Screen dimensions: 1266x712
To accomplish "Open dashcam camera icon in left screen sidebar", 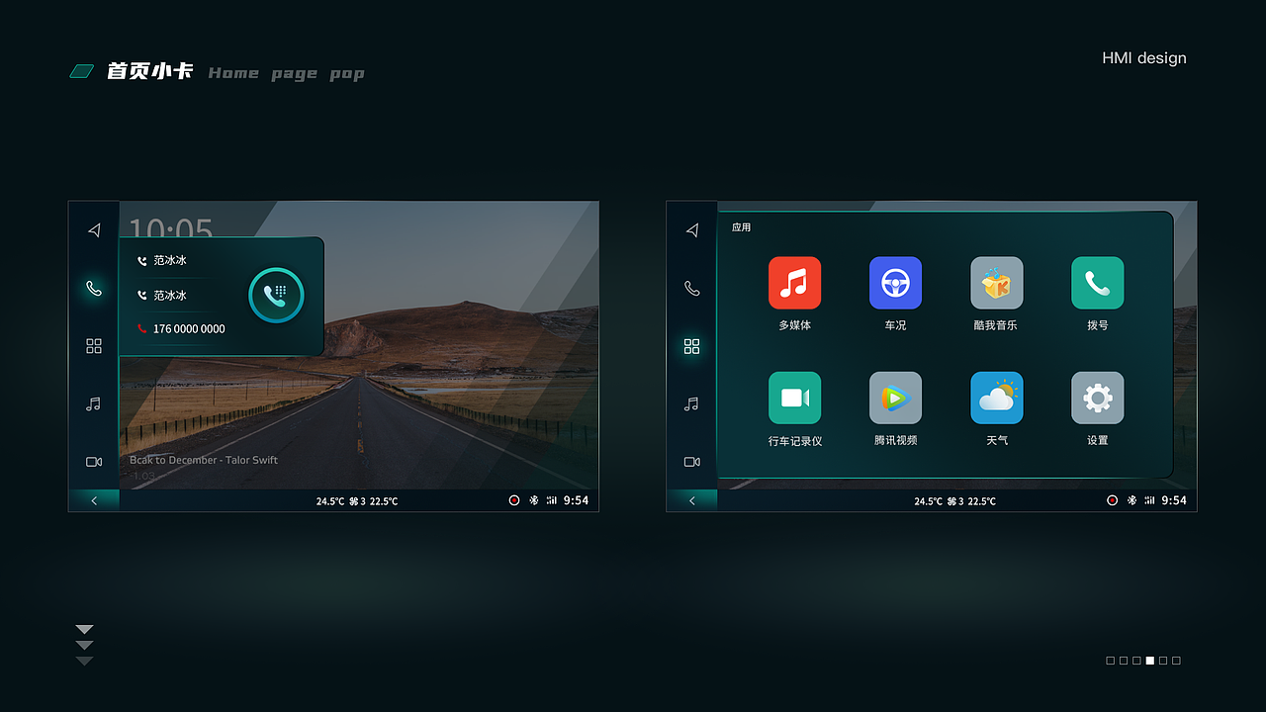I will 94,462.
